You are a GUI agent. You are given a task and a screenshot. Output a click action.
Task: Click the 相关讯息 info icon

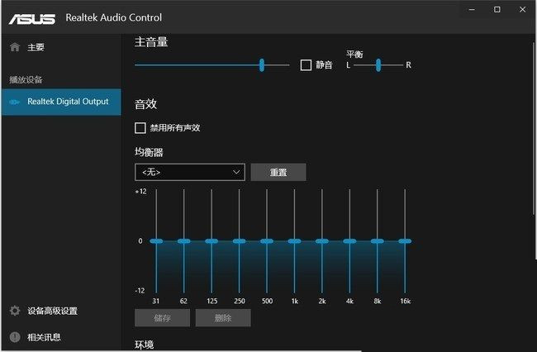[x=14, y=336]
